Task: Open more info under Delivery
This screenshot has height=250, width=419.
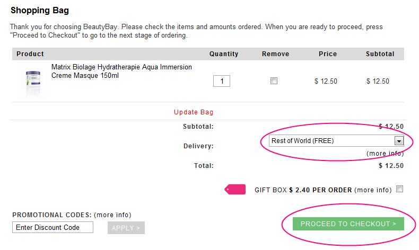Action: pyautogui.click(x=385, y=154)
